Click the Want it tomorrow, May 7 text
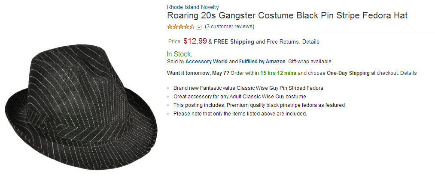Image resolution: width=435 pixels, height=195 pixels. [198, 73]
